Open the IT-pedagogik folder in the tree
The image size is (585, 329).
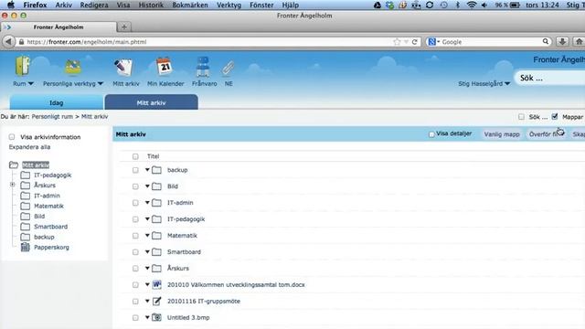[x=53, y=175]
